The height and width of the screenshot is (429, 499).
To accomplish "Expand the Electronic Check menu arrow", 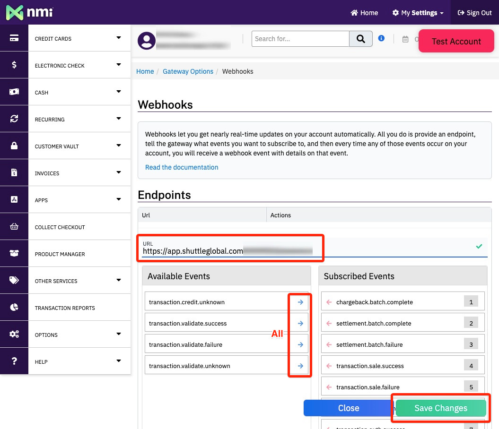I will point(119,65).
